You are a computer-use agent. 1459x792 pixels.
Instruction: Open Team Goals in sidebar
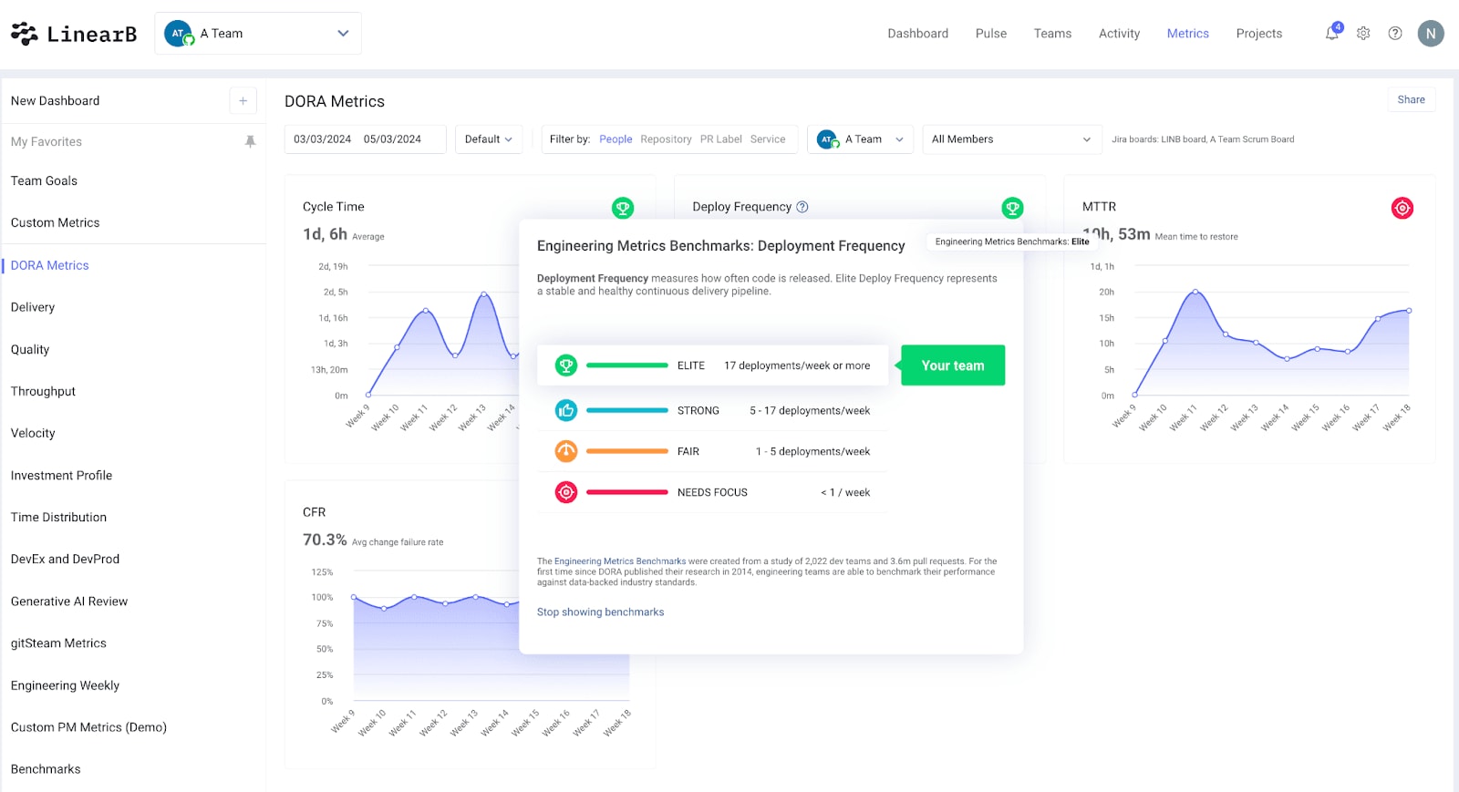pyautogui.click(x=44, y=180)
